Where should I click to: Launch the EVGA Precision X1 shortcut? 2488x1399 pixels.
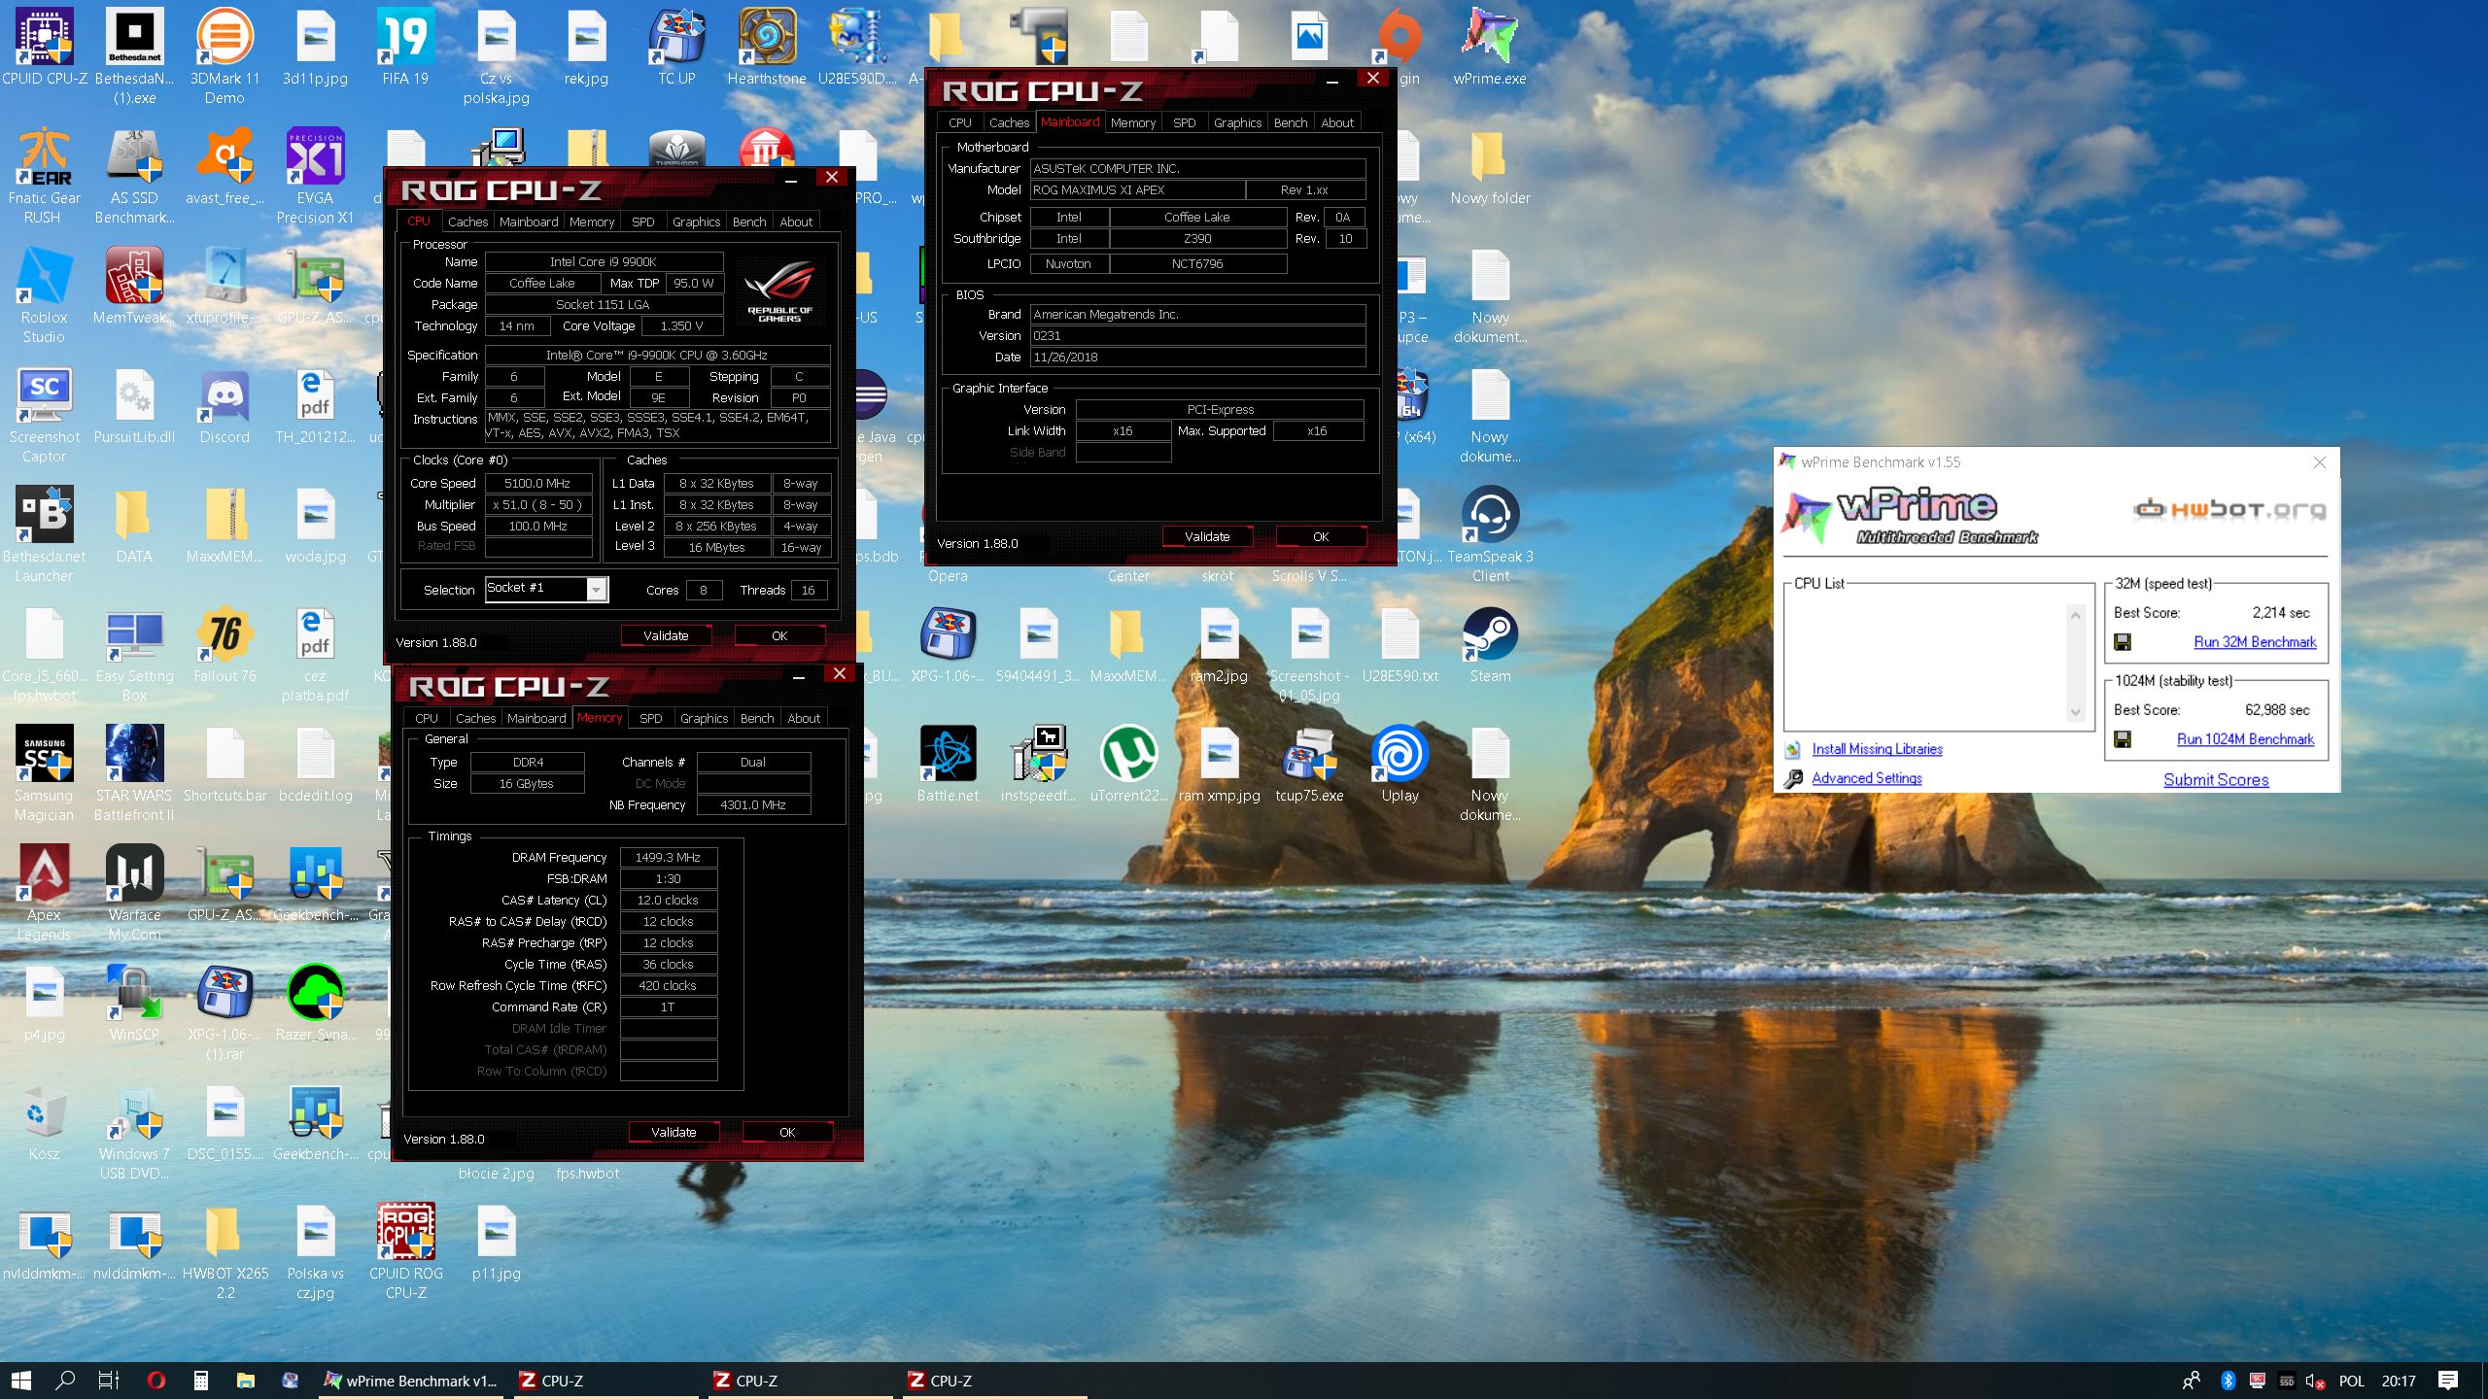coord(315,175)
